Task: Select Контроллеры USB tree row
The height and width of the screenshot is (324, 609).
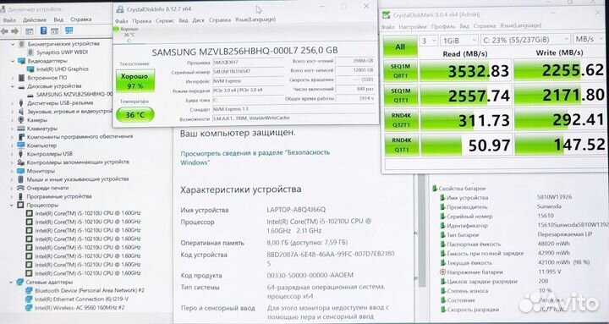Action: click(x=49, y=154)
